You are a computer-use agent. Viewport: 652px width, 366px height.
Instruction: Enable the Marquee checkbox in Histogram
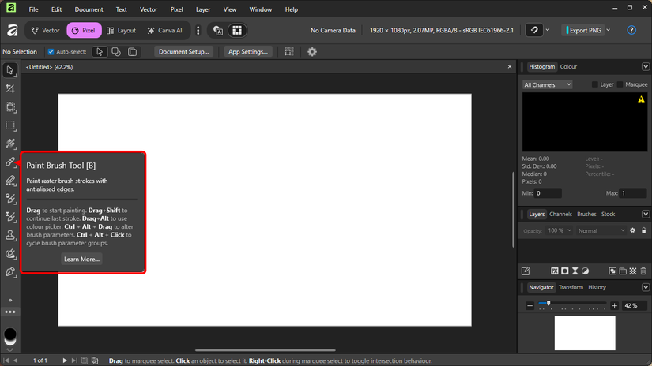click(620, 84)
